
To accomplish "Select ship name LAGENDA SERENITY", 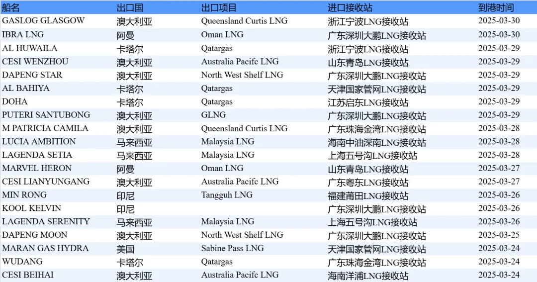I will pyautogui.click(x=46, y=222).
